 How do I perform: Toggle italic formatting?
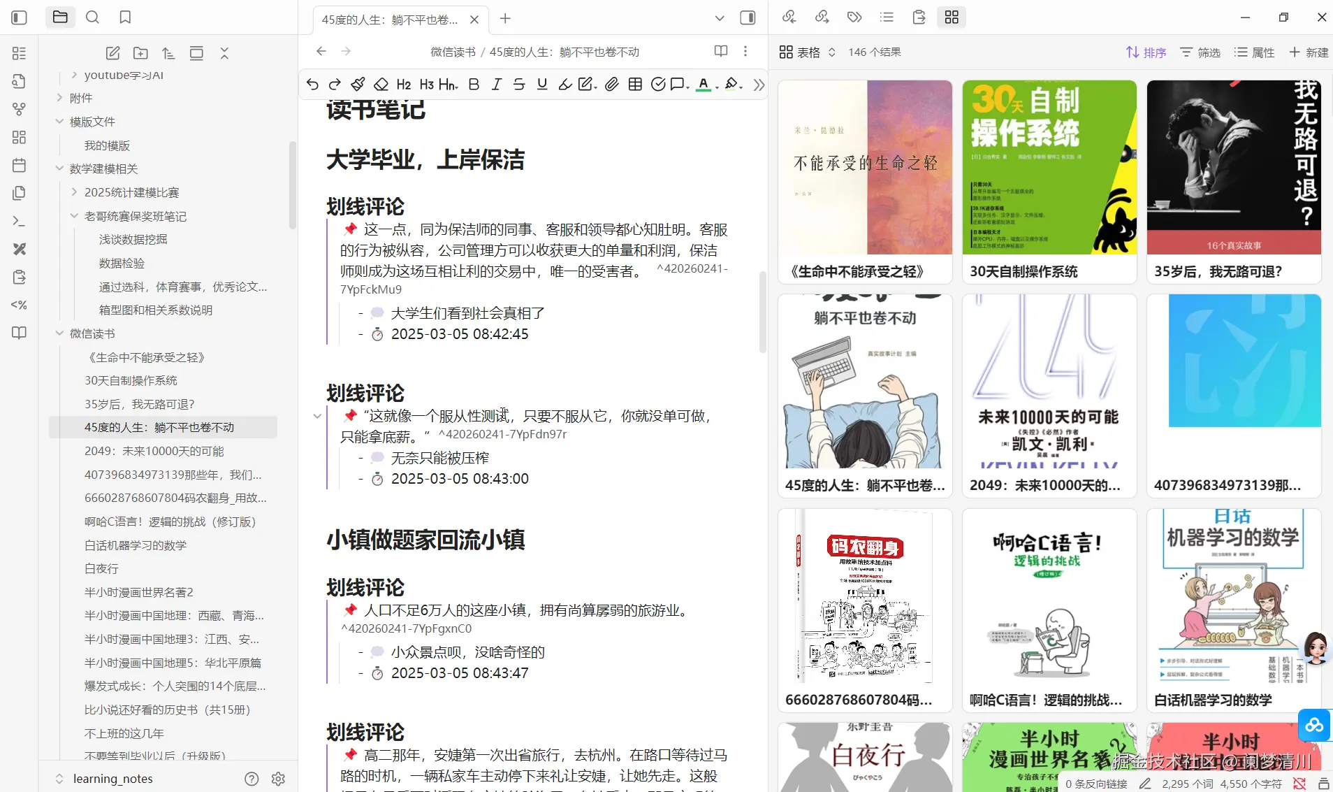[497, 85]
